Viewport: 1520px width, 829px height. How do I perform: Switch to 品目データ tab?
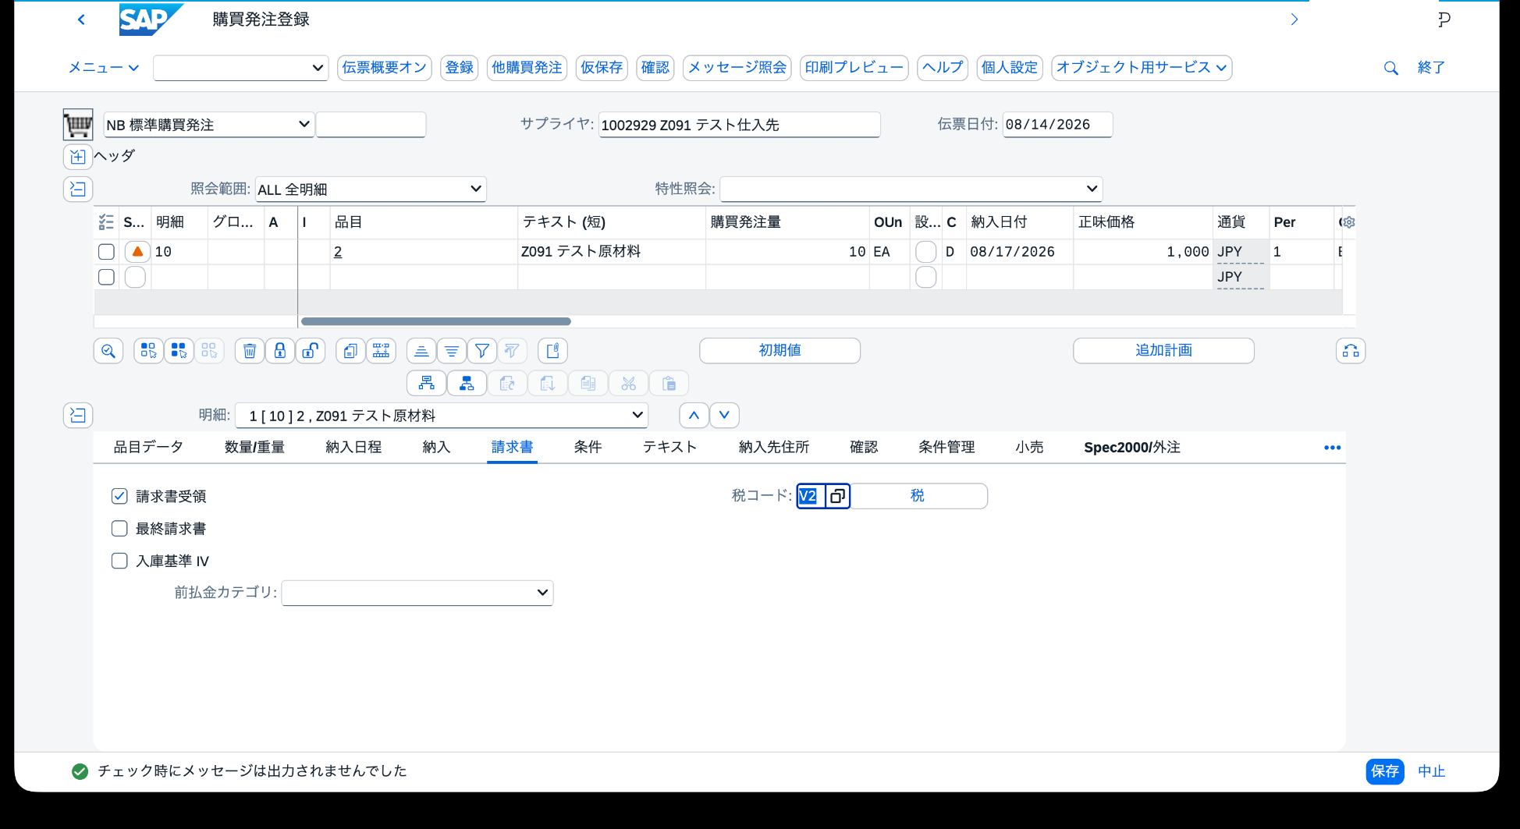pos(148,447)
